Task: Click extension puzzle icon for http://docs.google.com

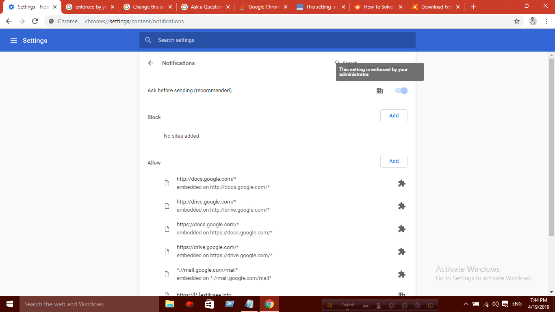Action: (x=402, y=183)
